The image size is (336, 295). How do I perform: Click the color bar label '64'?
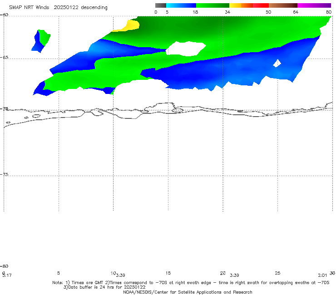[296, 12]
